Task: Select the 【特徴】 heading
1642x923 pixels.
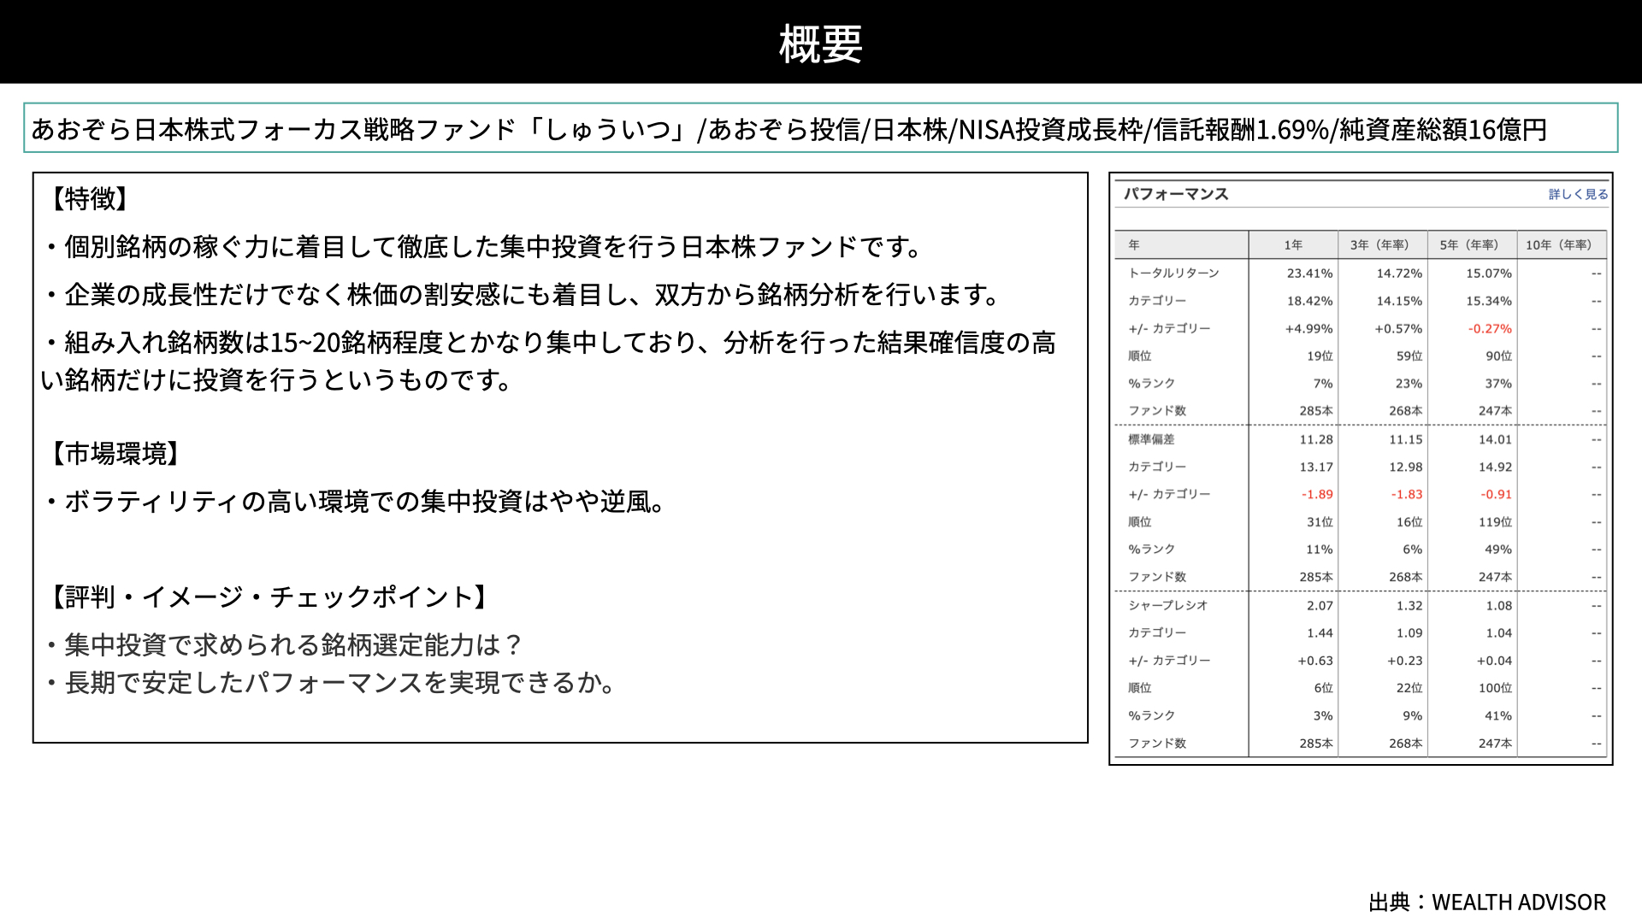Action: pos(89,198)
